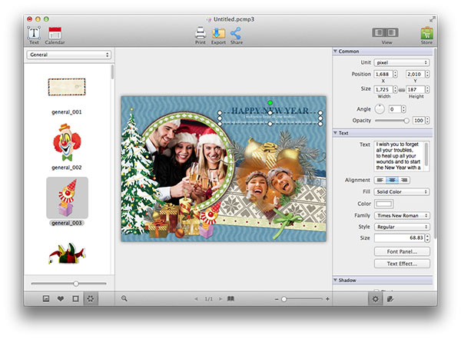The width and height of the screenshot is (461, 339).
Task: Click the Print icon
Action: (x=200, y=33)
